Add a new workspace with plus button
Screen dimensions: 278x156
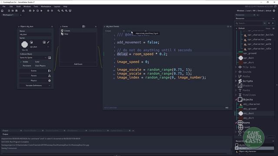coord(20,15)
